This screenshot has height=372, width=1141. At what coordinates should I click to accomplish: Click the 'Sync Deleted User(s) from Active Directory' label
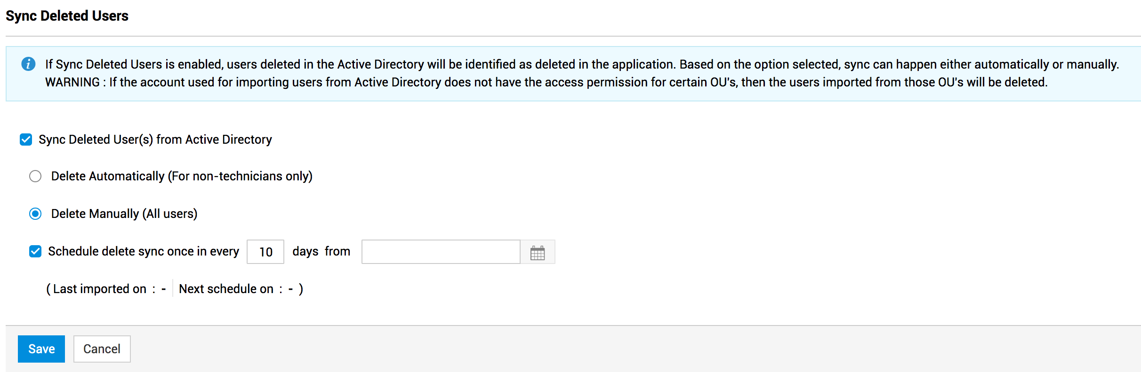155,139
